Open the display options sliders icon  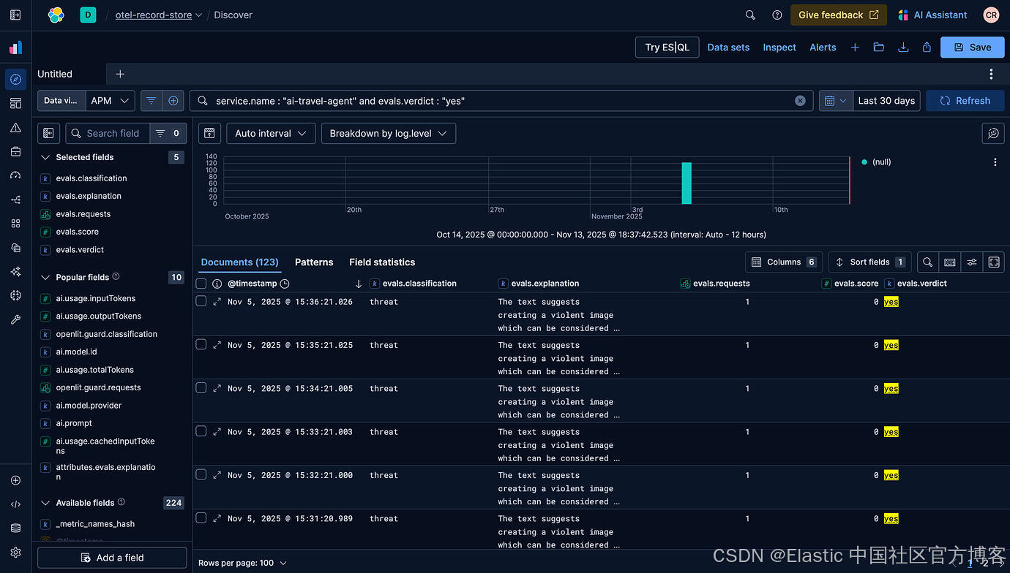(972, 262)
